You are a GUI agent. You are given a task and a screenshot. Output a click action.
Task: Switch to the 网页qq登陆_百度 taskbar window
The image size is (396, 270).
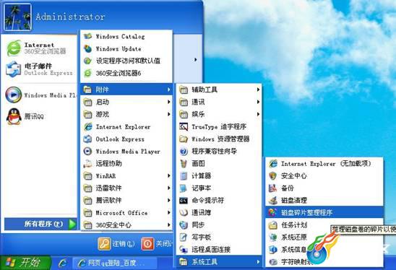pyautogui.click(x=114, y=264)
